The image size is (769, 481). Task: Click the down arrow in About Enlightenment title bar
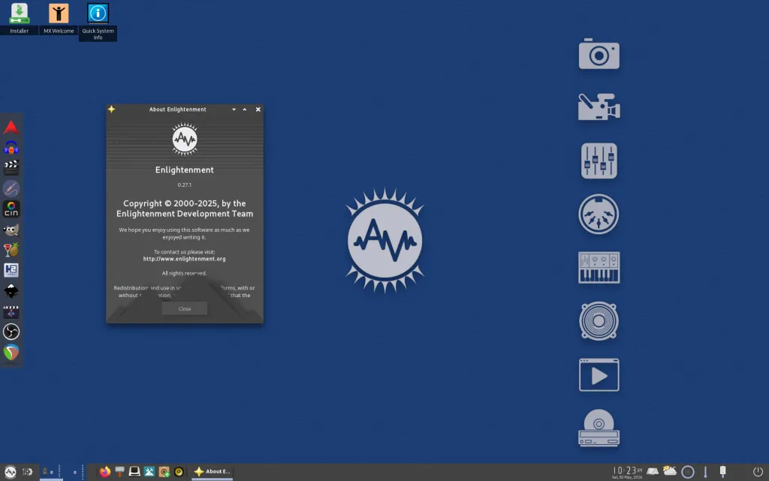(x=234, y=110)
